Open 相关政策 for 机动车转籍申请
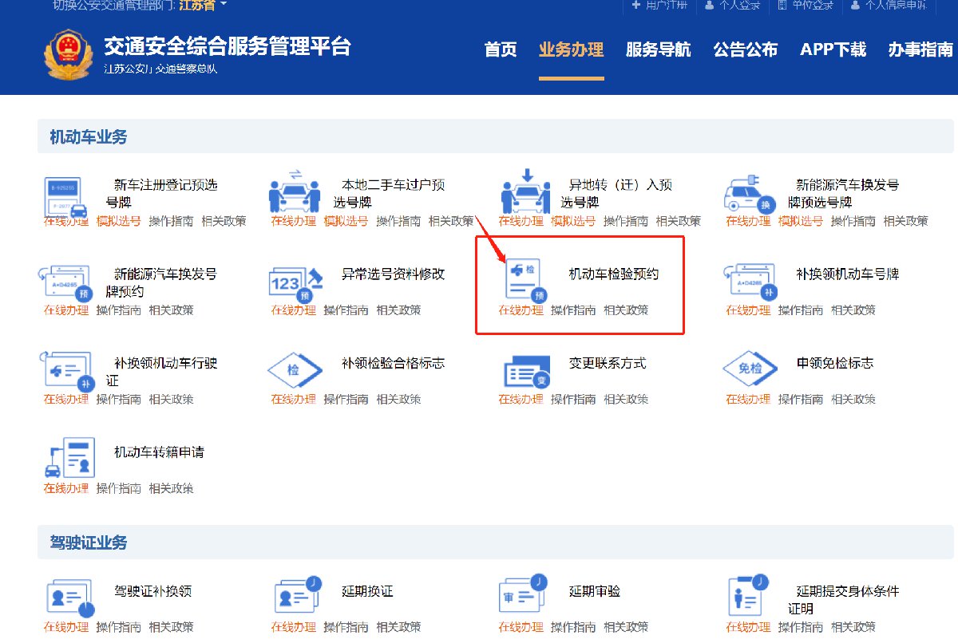Image resolution: width=958 pixels, height=639 pixels. point(171,488)
